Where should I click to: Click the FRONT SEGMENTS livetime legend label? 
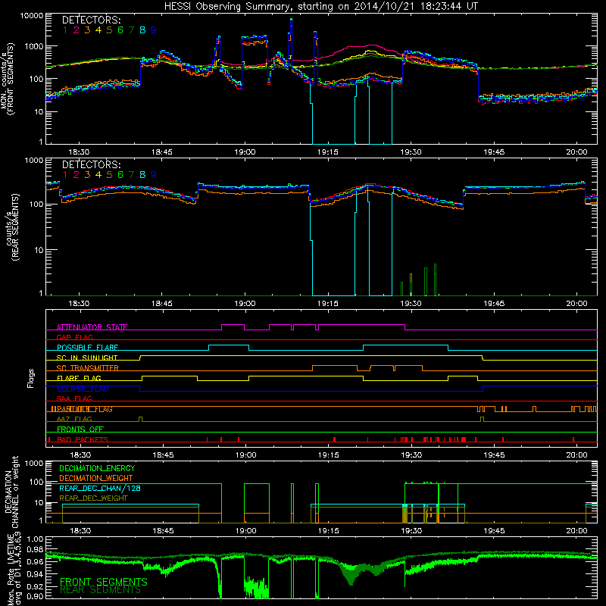coord(104,582)
